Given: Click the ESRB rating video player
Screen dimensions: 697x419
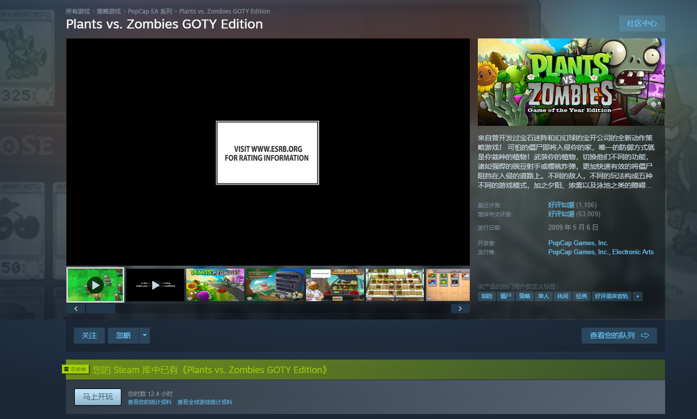Looking at the screenshot, I should 268,152.
